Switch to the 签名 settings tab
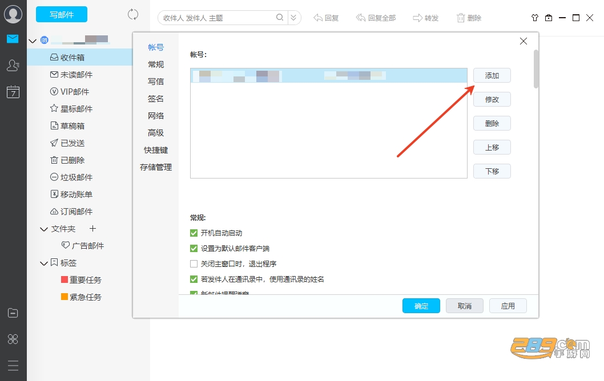Viewport: 604px width, 381px height. (156, 99)
